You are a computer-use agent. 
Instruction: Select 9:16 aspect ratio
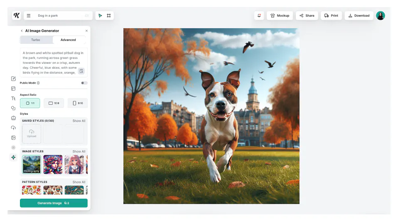point(78,103)
